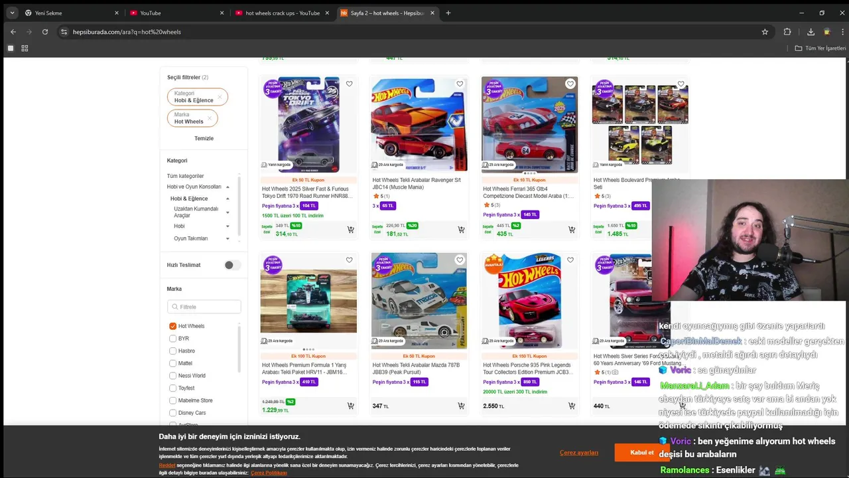The image size is (849, 478).
Task: Add Ferrari 365 Gtb4 to cart
Action: tap(571, 230)
